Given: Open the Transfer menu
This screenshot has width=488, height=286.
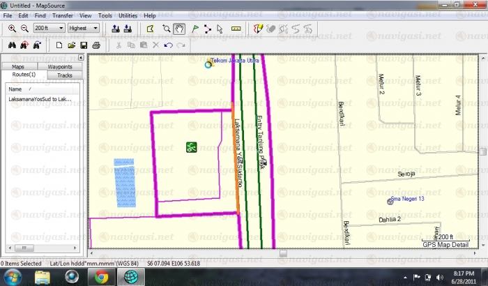Looking at the screenshot, I should 62,15.
